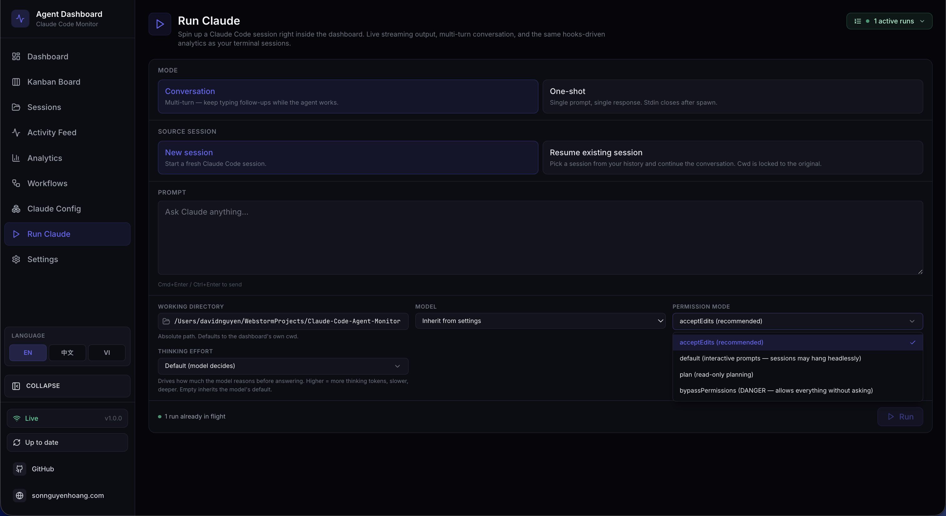Click the GitHub octocat icon
The height and width of the screenshot is (516, 946).
[x=19, y=469]
